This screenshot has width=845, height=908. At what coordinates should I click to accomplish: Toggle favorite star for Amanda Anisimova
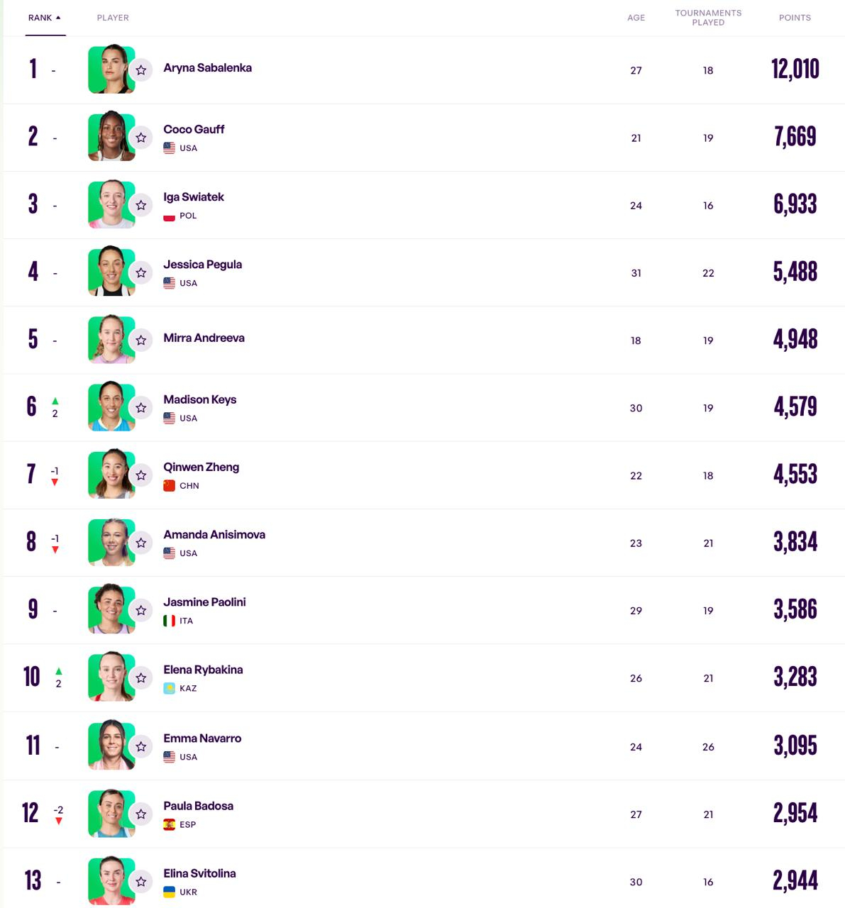pyautogui.click(x=141, y=543)
